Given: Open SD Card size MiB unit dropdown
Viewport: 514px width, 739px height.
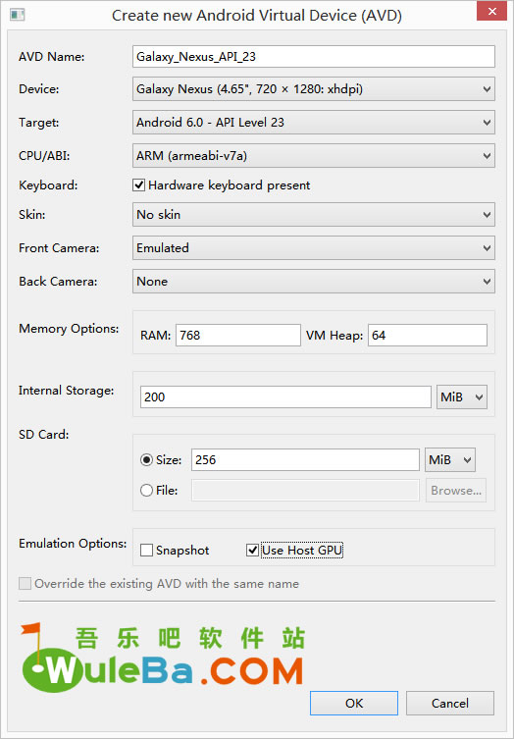Looking at the screenshot, I should click(x=450, y=460).
